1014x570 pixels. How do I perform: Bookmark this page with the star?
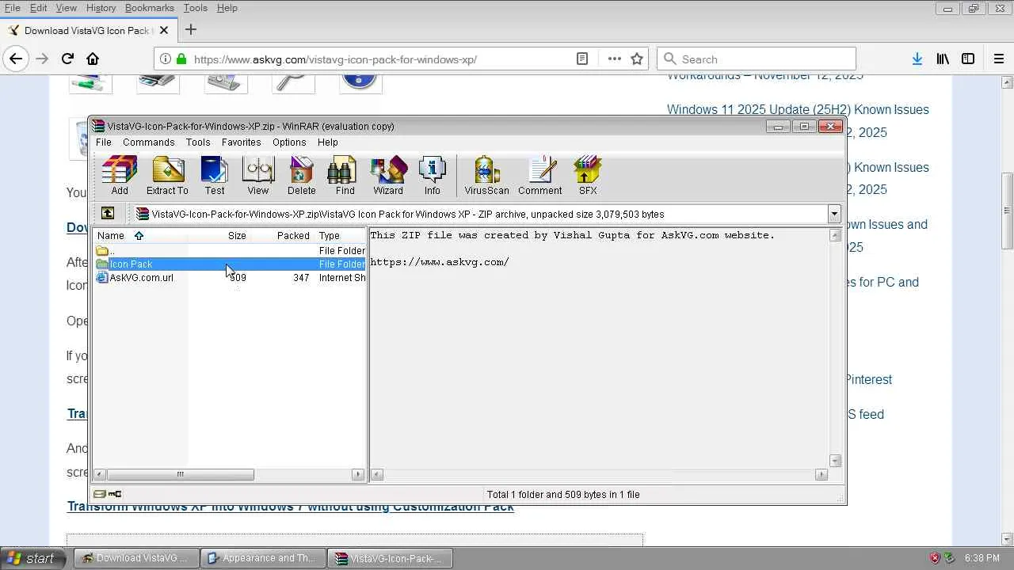(x=637, y=59)
